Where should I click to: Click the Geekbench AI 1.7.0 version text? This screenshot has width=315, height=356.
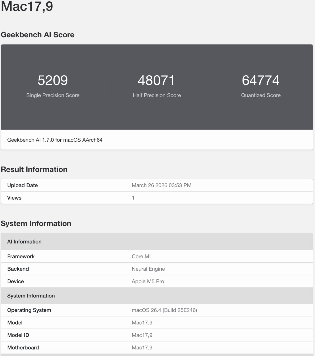55,140
